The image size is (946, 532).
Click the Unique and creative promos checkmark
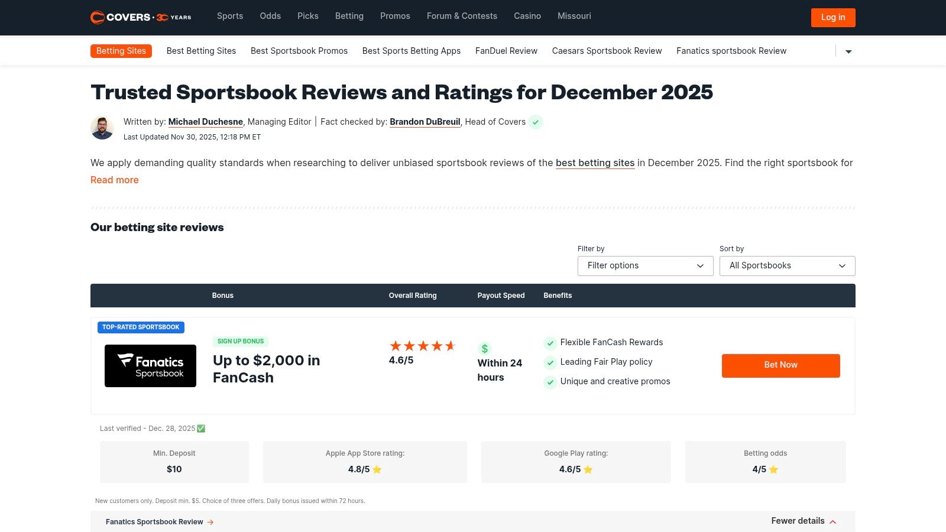[550, 382]
